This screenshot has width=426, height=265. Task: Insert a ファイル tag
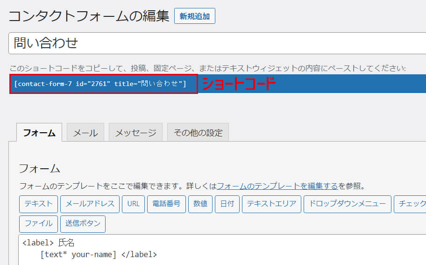tap(39, 224)
